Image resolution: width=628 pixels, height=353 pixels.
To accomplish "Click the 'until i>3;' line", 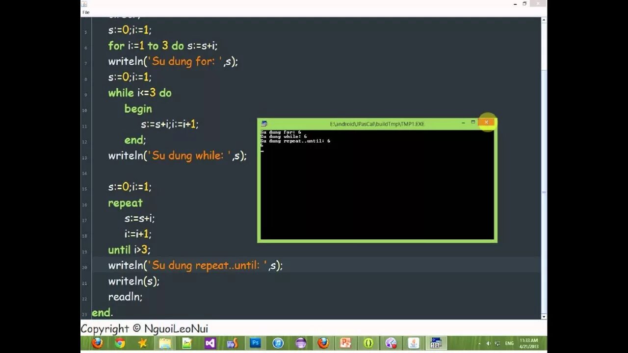I will tap(129, 250).
